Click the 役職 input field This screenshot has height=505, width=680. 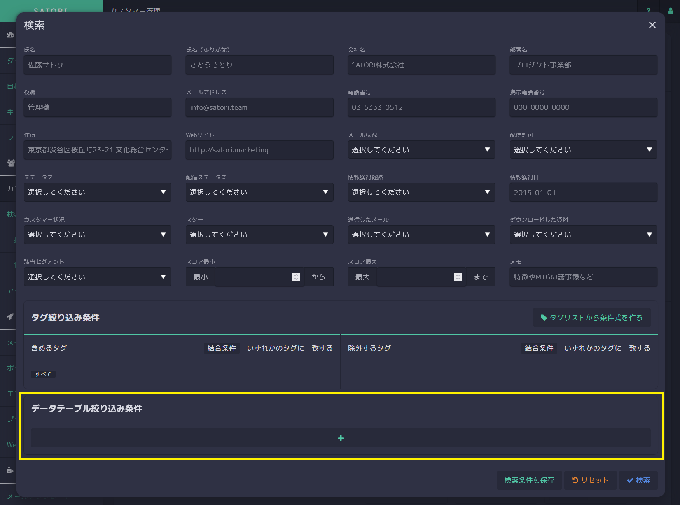coord(97,107)
